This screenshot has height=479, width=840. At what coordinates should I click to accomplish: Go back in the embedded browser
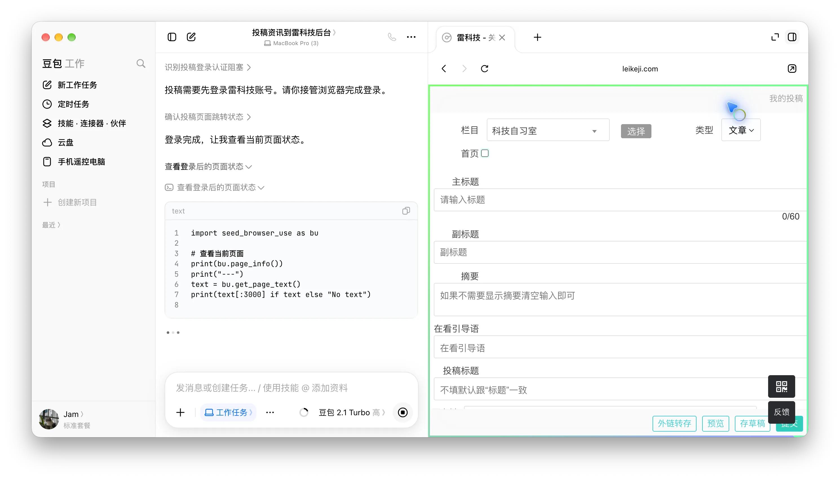[444, 69]
